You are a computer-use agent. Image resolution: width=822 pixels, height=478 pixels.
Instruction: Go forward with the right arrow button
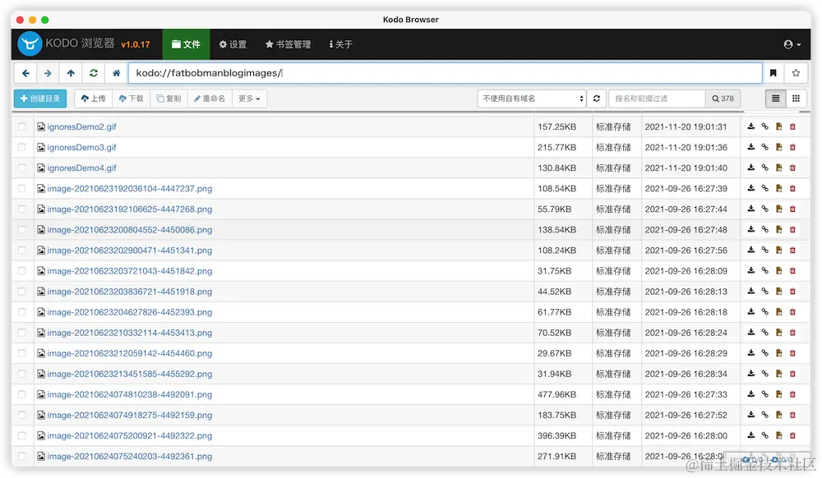coord(48,73)
